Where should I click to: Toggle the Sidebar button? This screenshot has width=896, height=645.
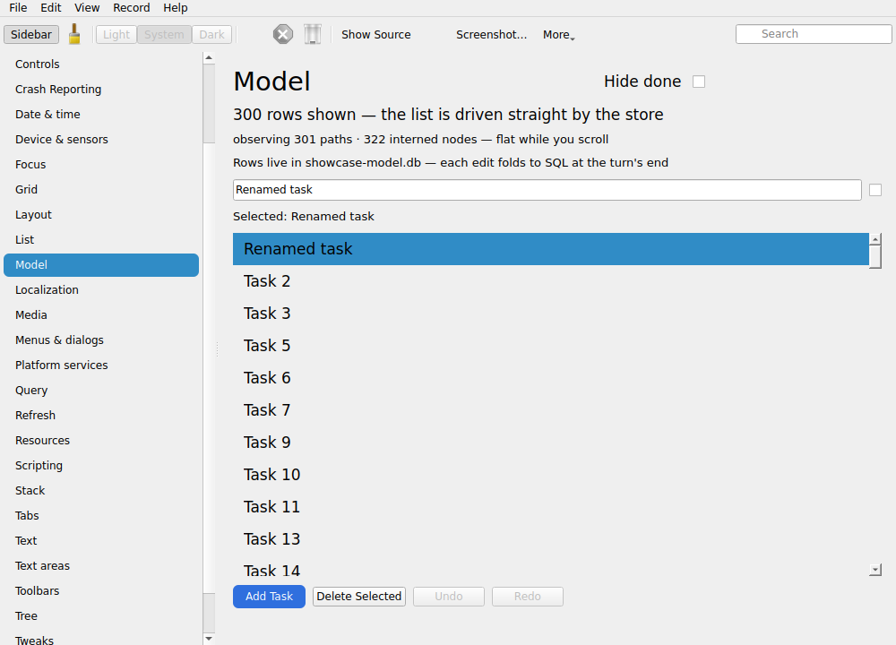click(30, 34)
